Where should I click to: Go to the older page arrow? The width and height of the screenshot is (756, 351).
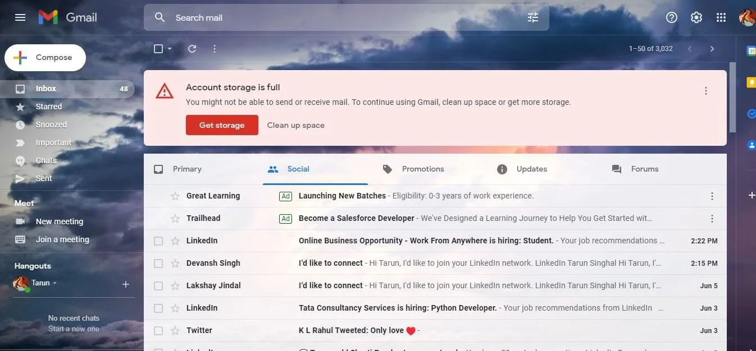tap(712, 49)
